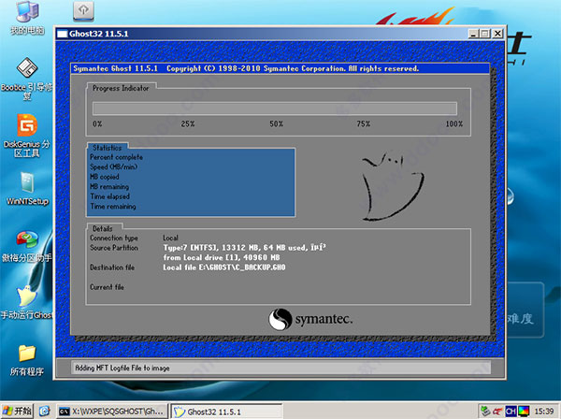This screenshot has height=419, width=561.
Task: Click the 50% progress scale marker
Action: click(276, 123)
